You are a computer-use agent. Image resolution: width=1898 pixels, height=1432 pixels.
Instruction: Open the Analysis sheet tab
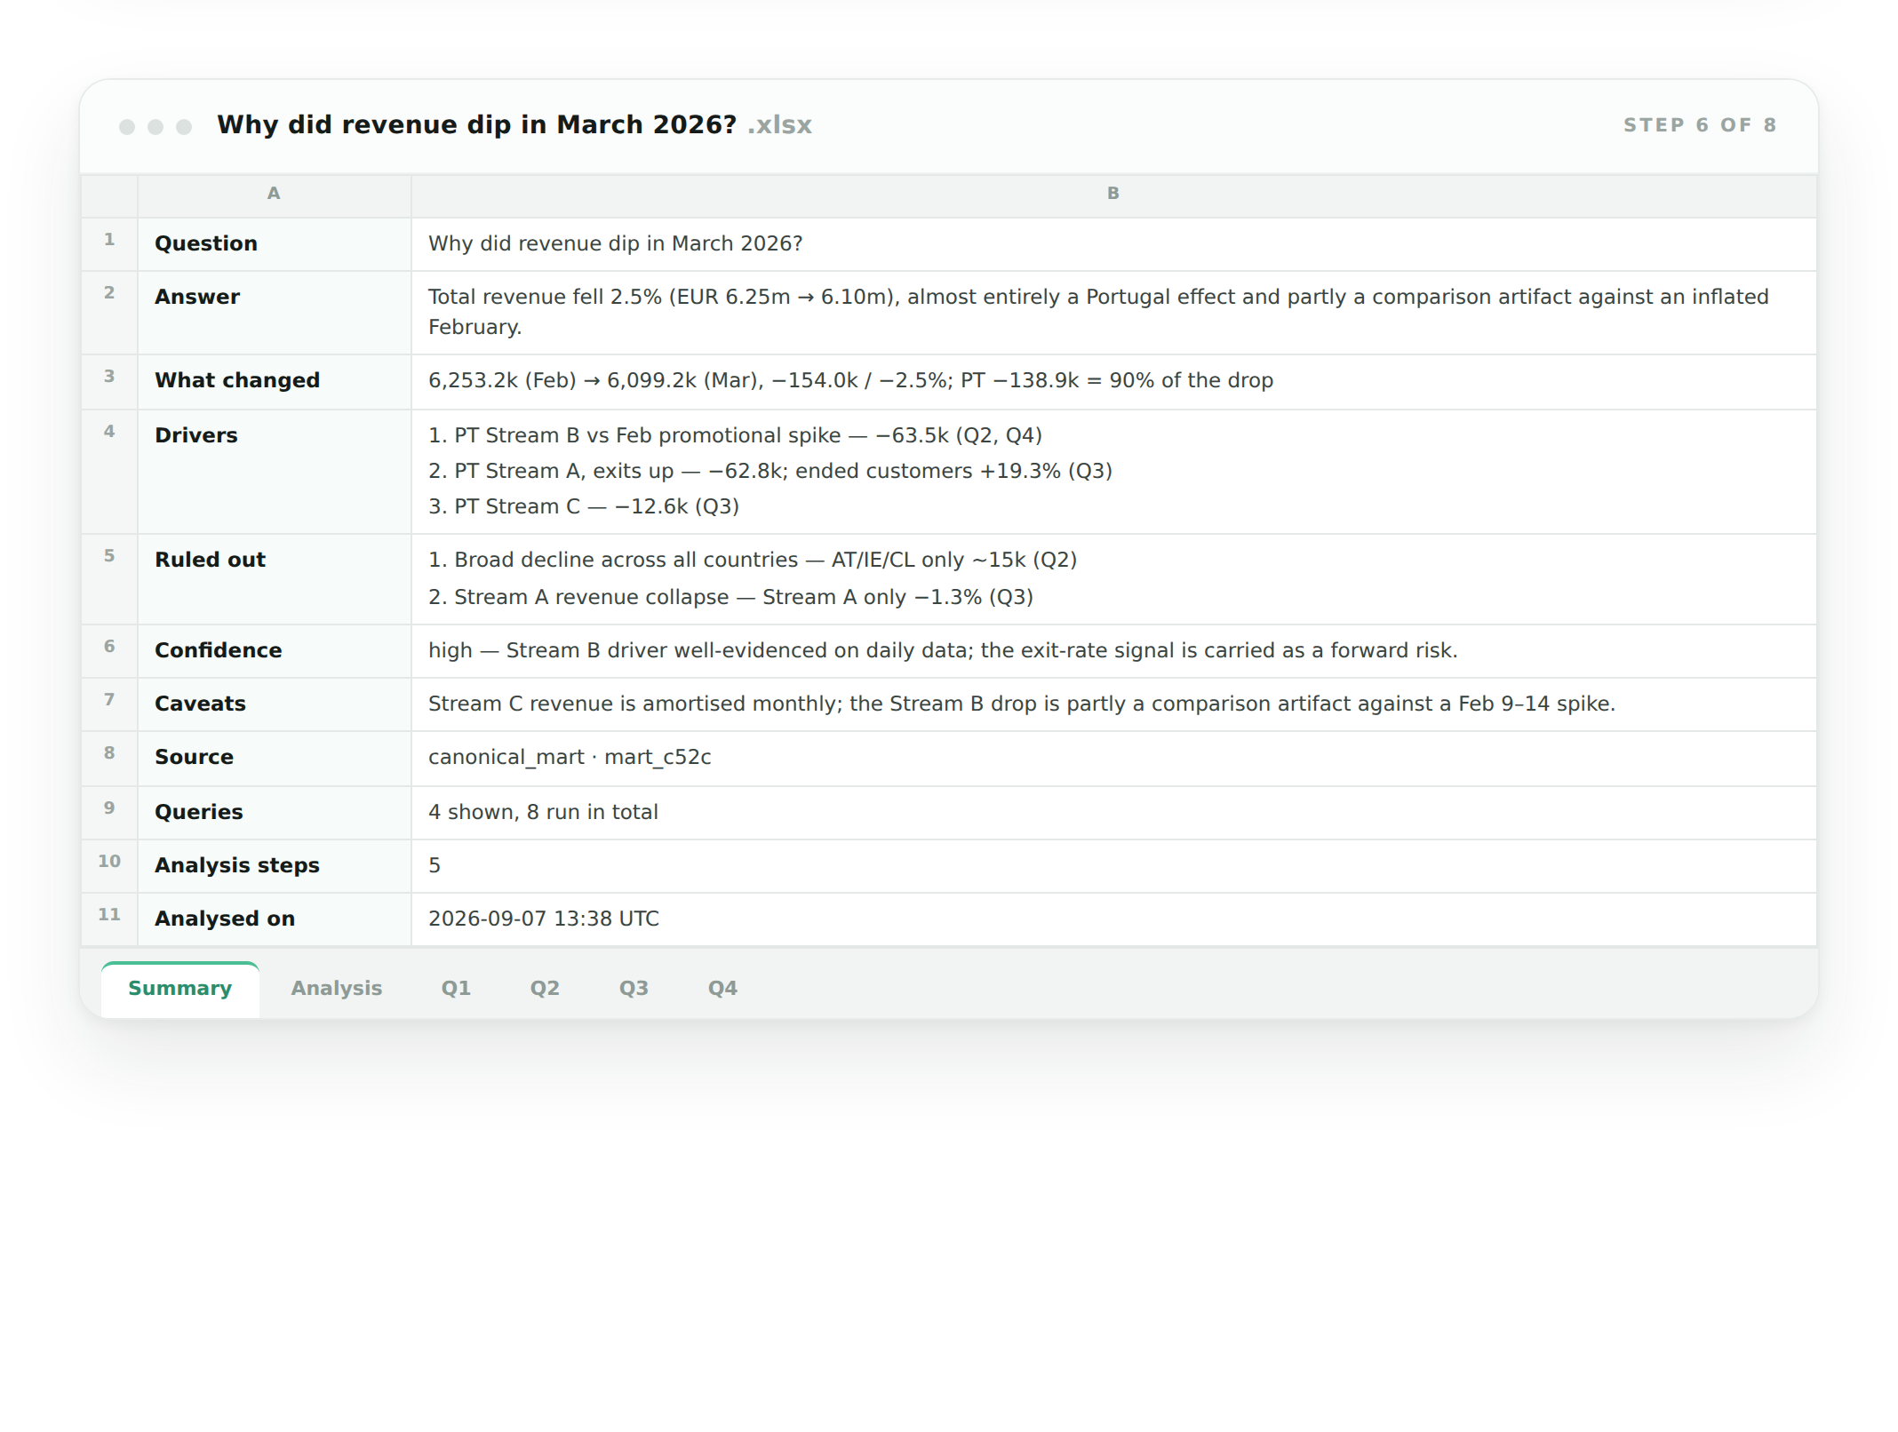pyautogui.click(x=337, y=989)
